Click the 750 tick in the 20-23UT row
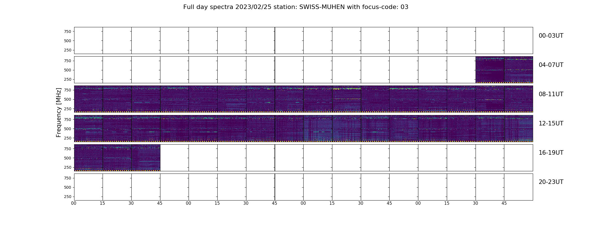 (68, 178)
